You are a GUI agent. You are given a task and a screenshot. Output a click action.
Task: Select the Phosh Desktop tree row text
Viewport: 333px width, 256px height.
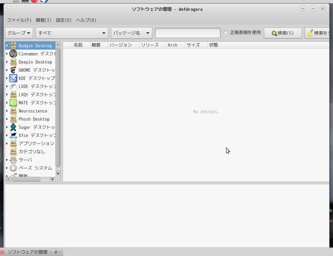(34, 119)
